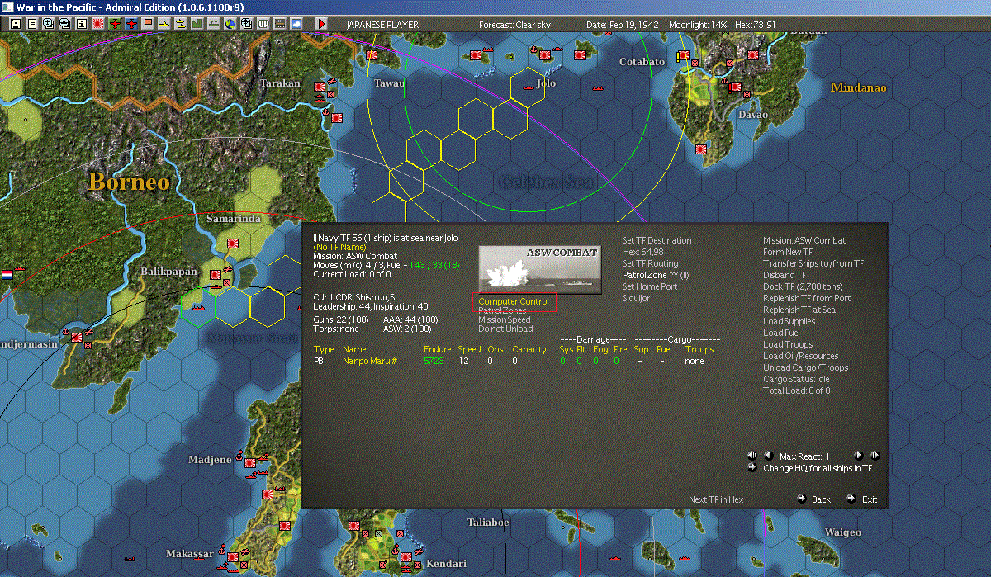Click the Back label

pos(821,499)
